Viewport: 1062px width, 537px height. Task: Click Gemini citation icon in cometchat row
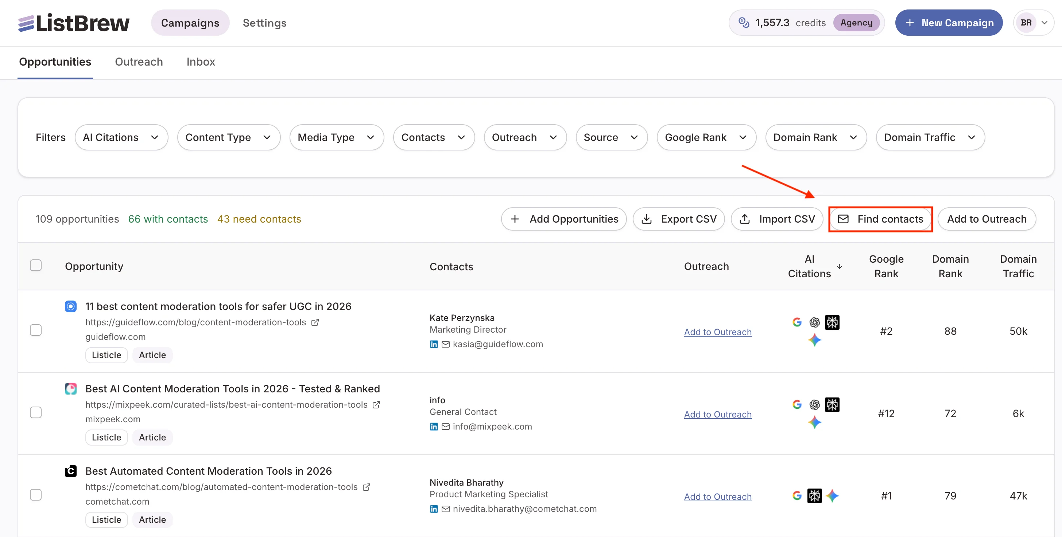point(832,496)
